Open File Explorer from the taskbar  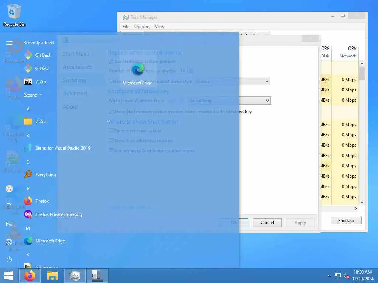pyautogui.click(x=52, y=276)
